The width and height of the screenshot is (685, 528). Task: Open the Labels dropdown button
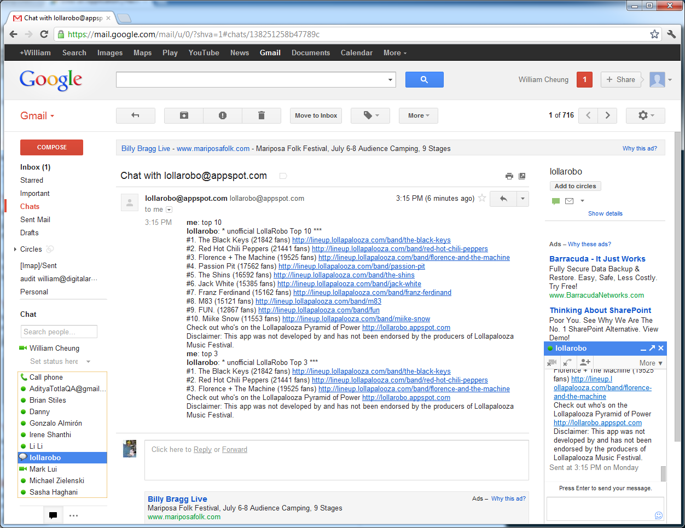click(x=370, y=115)
